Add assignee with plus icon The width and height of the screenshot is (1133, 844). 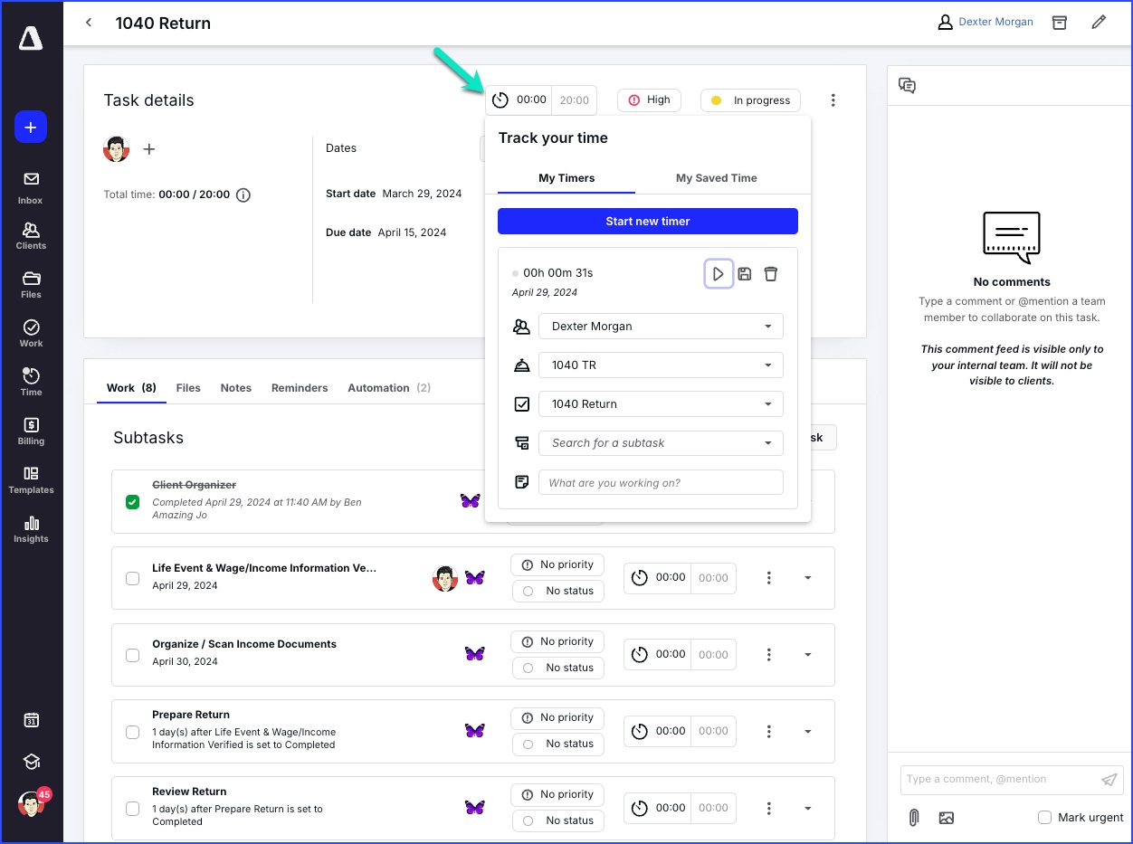pos(149,149)
